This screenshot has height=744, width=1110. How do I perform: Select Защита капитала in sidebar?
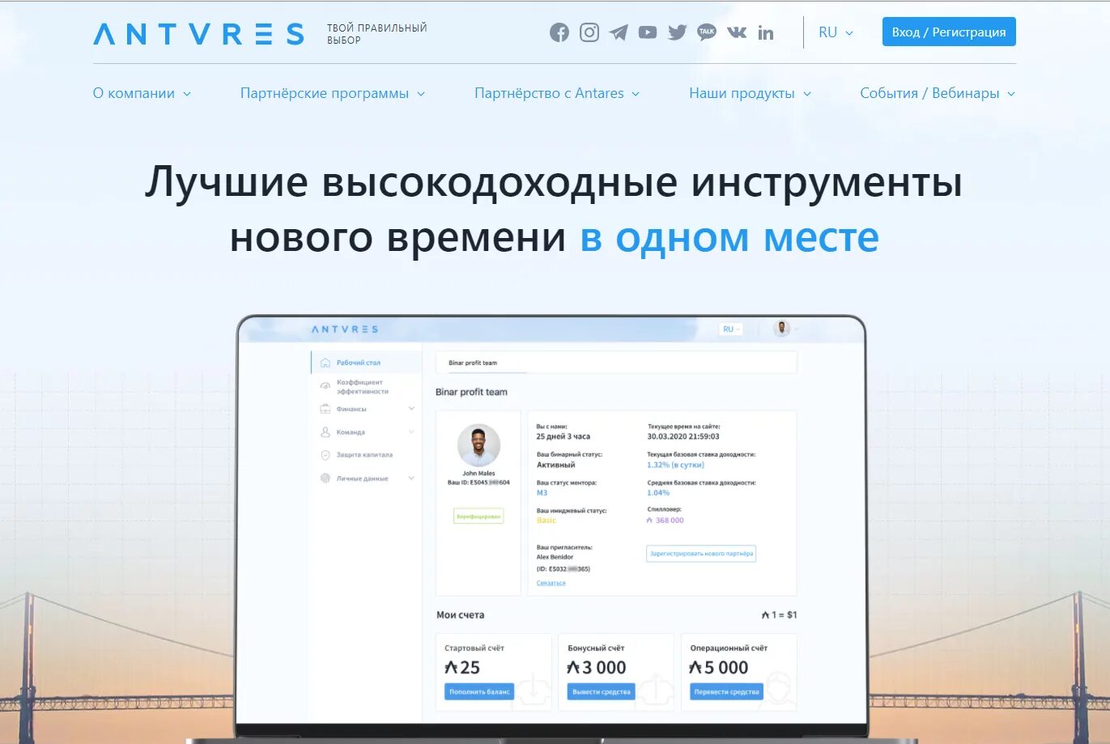pos(364,455)
